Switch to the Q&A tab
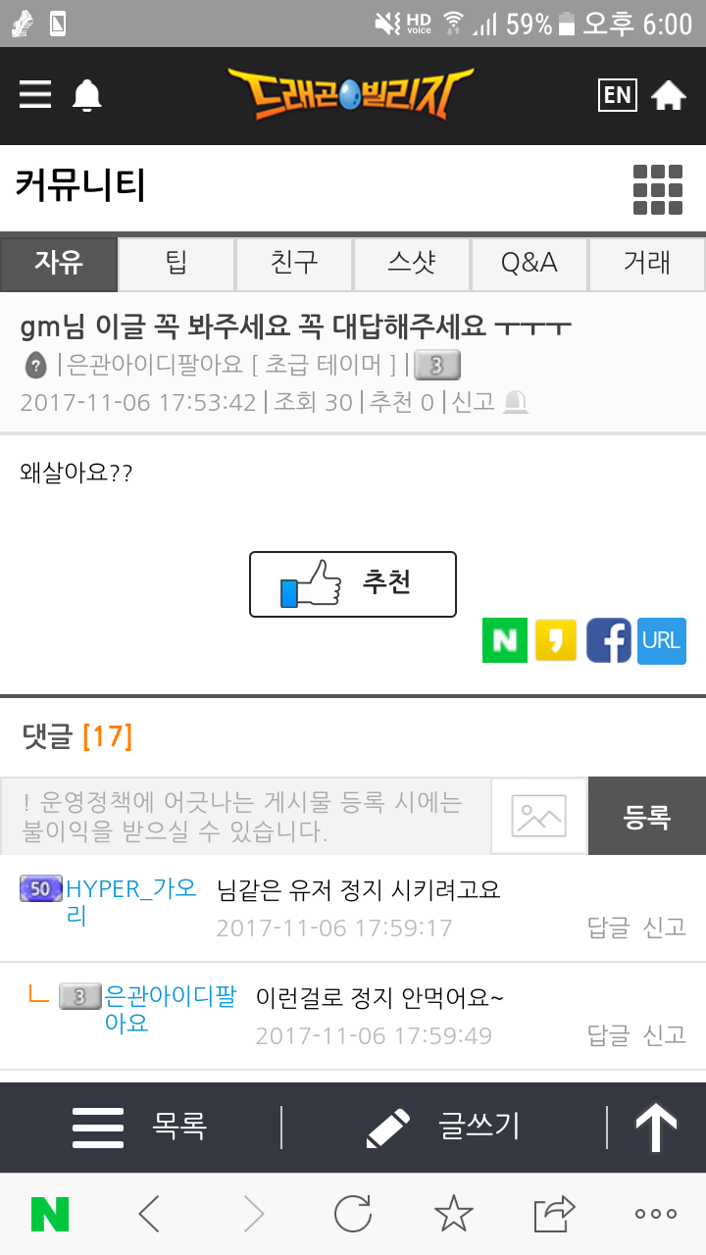The image size is (706, 1255). [x=529, y=263]
